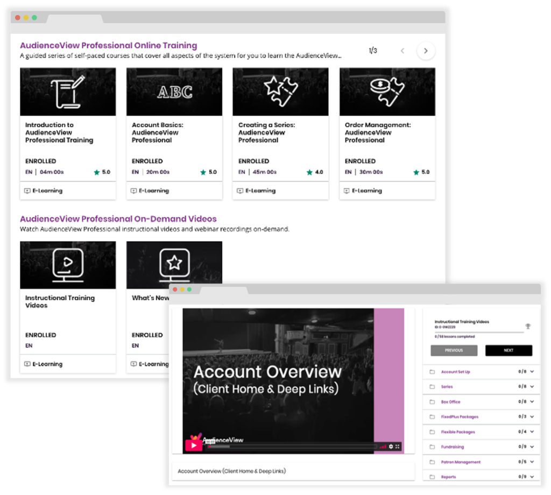Click the What's New card title

pyautogui.click(x=151, y=298)
